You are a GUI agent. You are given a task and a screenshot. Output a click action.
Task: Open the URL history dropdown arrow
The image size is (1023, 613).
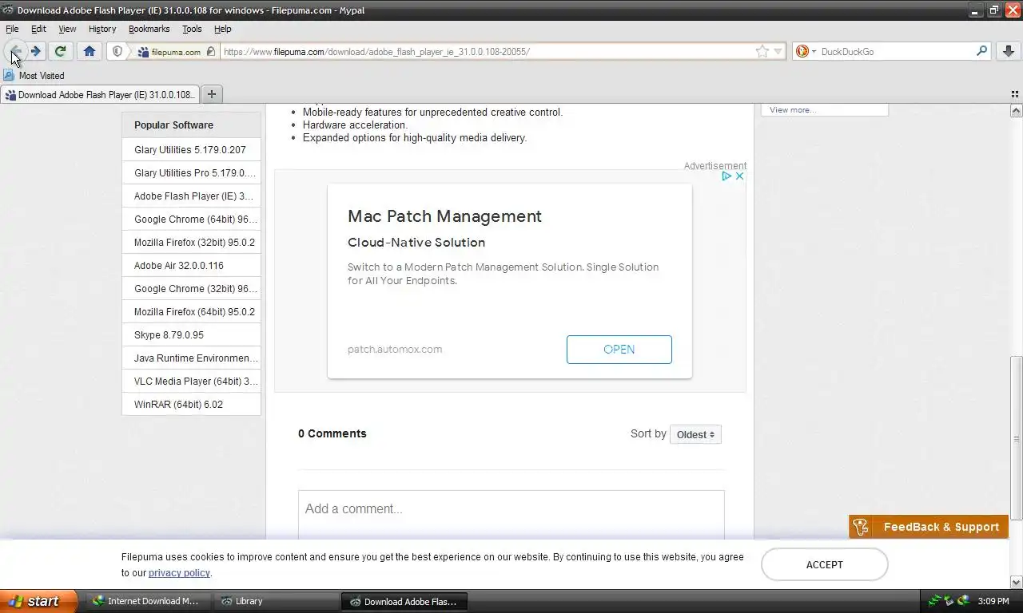(x=778, y=52)
